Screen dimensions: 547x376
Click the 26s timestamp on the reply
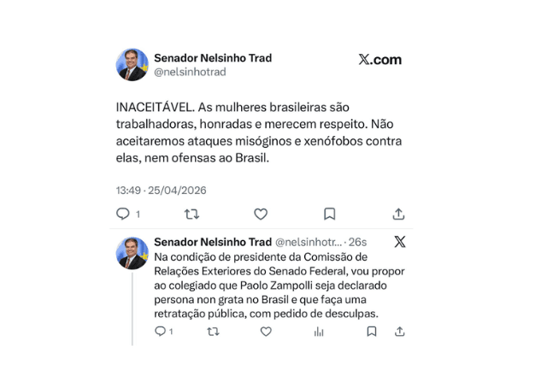[x=357, y=242]
